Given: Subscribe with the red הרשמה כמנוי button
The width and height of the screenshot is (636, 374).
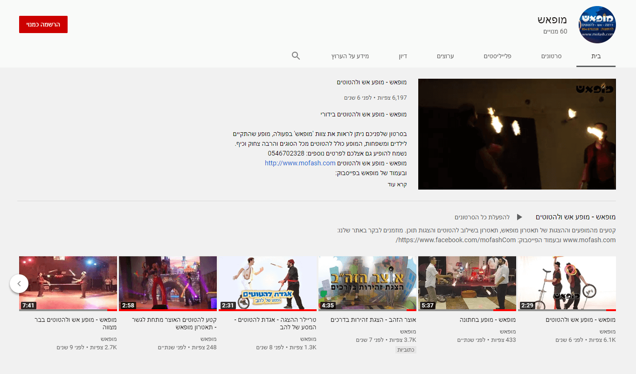Looking at the screenshot, I should tap(43, 24).
